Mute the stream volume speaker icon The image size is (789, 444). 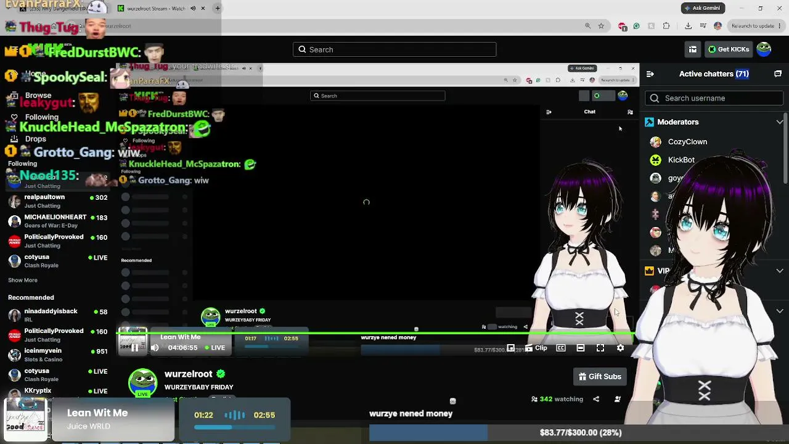155,348
